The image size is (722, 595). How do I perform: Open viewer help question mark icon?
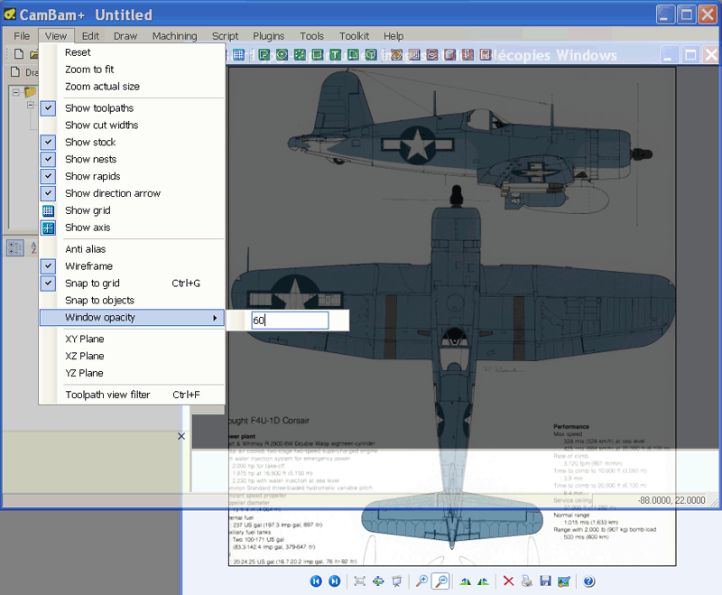pyautogui.click(x=588, y=581)
